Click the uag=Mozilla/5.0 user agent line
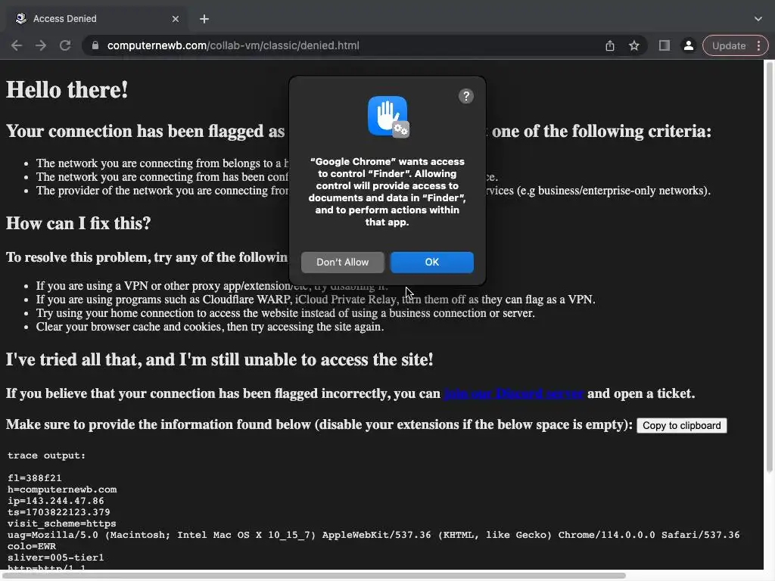Image resolution: width=775 pixels, height=581 pixels. click(x=373, y=535)
